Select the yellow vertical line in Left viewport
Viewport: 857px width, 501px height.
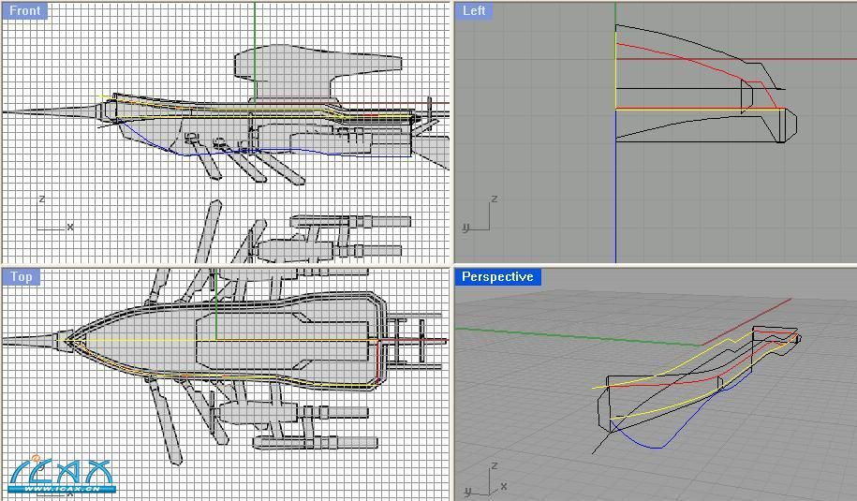(615, 75)
